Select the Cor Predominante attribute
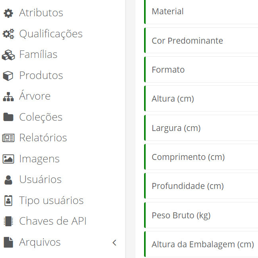The height and width of the screenshot is (258, 258). click(201, 41)
